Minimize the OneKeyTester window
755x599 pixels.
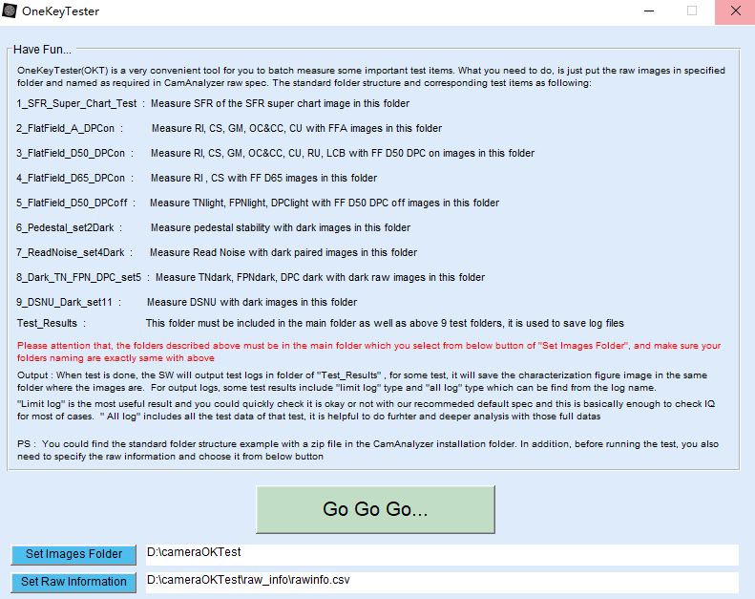pos(649,11)
